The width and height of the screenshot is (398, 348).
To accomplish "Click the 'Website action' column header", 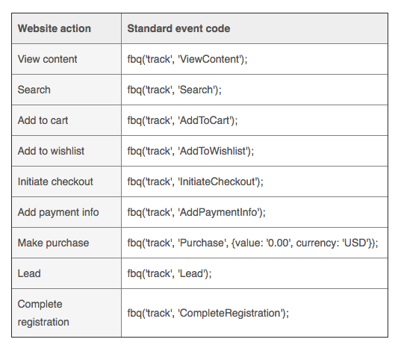I will pos(54,28).
